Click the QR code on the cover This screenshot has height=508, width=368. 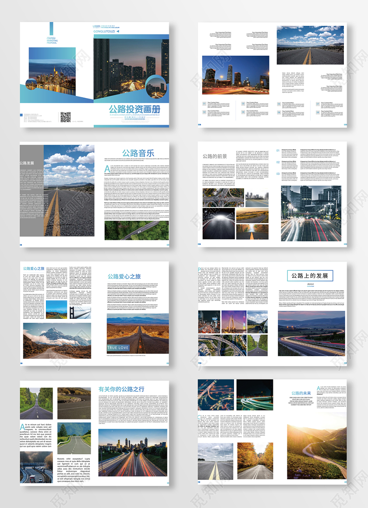(65, 117)
